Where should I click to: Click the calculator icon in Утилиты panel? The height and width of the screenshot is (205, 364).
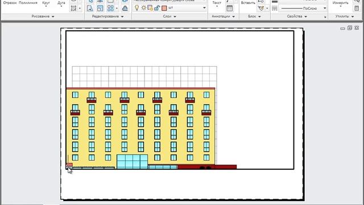tap(357, 9)
